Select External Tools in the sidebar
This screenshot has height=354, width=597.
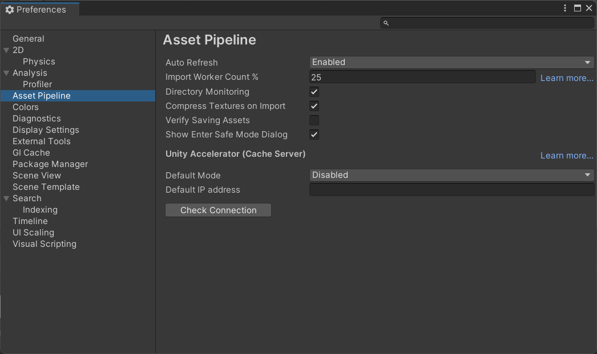pos(42,141)
